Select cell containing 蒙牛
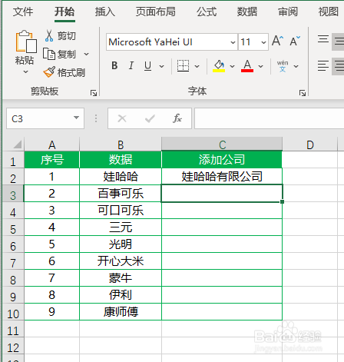The image size is (344, 362). (121, 278)
